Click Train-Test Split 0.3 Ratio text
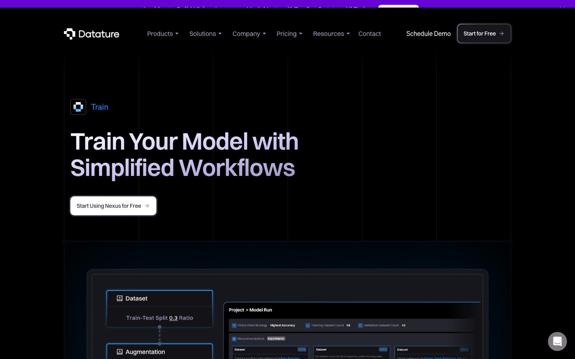This screenshot has height=359, width=575. 160,318
